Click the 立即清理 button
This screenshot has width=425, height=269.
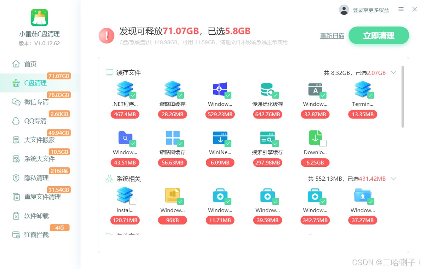379,36
